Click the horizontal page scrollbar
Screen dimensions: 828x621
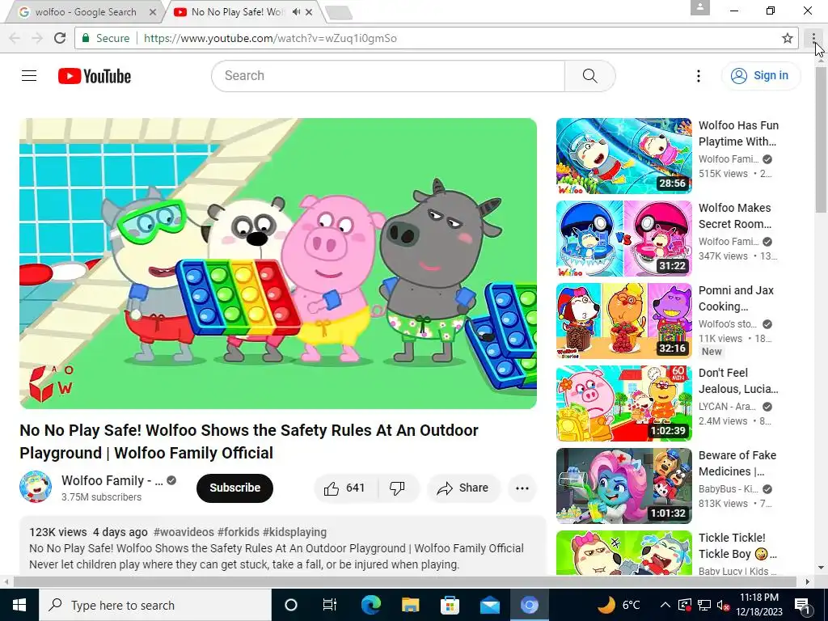coord(405,581)
